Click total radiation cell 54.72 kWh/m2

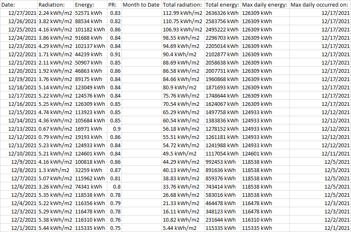(183, 146)
